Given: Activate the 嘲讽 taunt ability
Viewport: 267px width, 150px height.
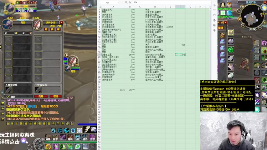Looking at the screenshot, I should [x=70, y=138].
